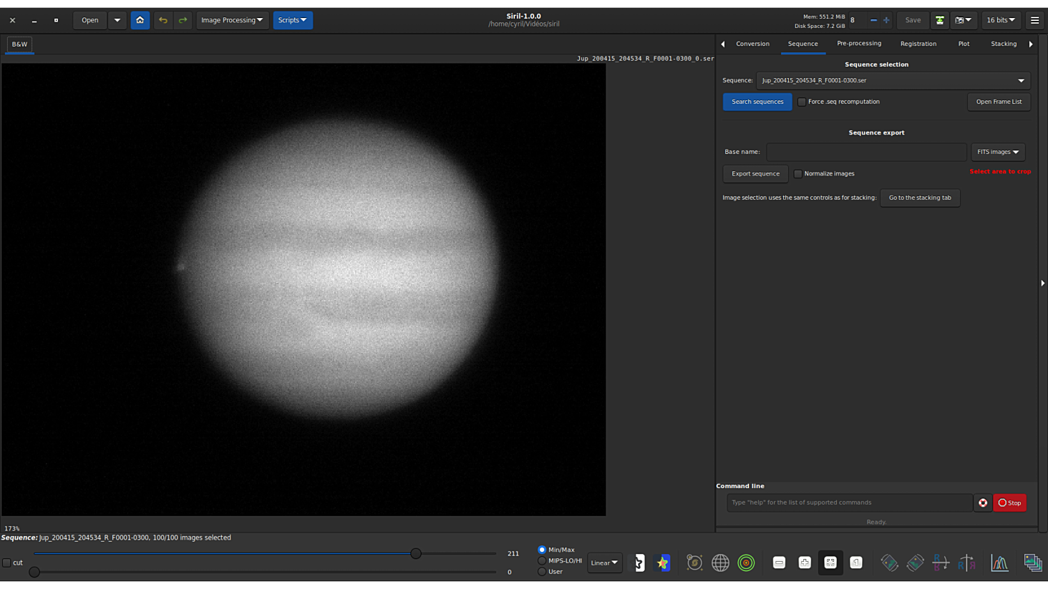Click the undo arrow icon
1048x589 pixels.
[163, 20]
